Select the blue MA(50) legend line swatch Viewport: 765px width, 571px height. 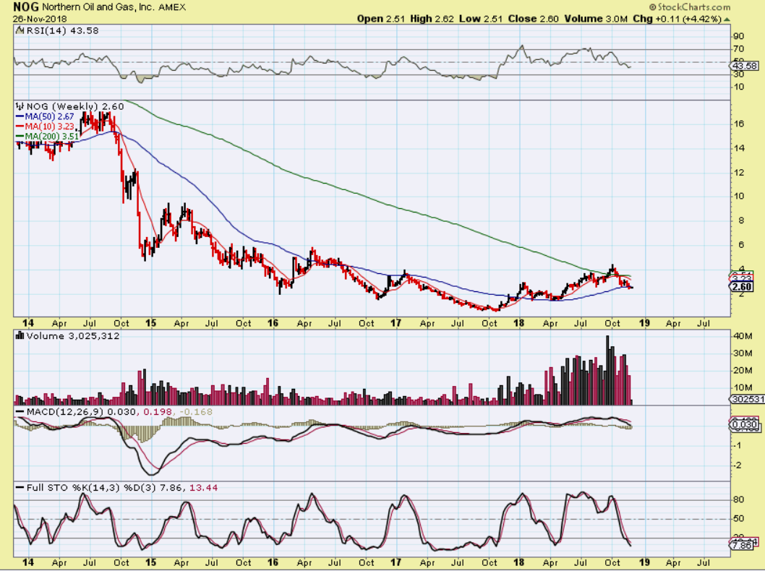20,116
